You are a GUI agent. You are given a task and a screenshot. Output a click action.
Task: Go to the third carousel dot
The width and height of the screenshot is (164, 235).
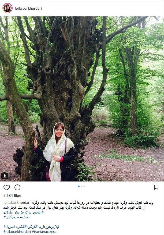tap(84, 186)
